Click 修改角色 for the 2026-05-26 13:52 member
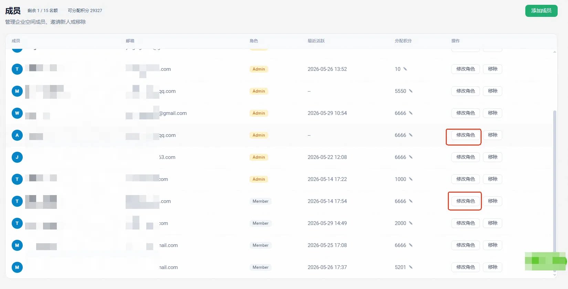This screenshot has width=568, height=289. [465, 69]
